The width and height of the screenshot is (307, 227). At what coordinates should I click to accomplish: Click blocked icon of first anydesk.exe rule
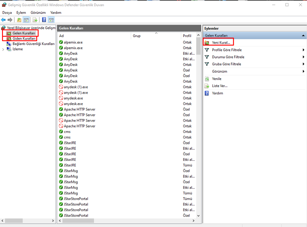[x=61, y=98]
